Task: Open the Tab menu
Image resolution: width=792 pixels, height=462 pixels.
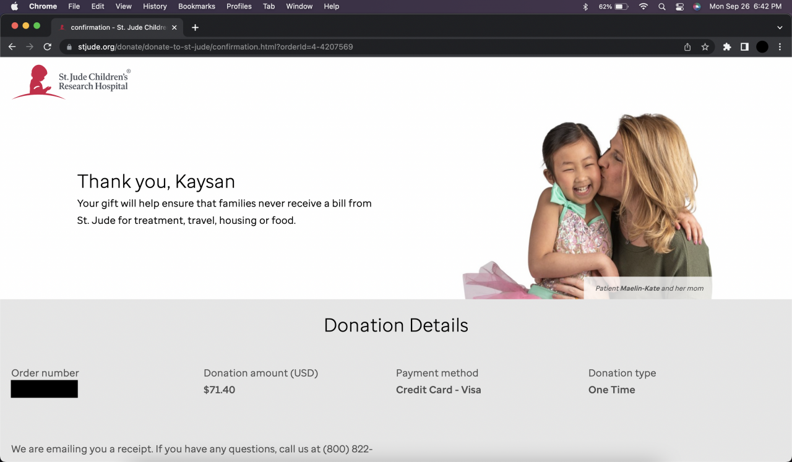Action: [269, 6]
